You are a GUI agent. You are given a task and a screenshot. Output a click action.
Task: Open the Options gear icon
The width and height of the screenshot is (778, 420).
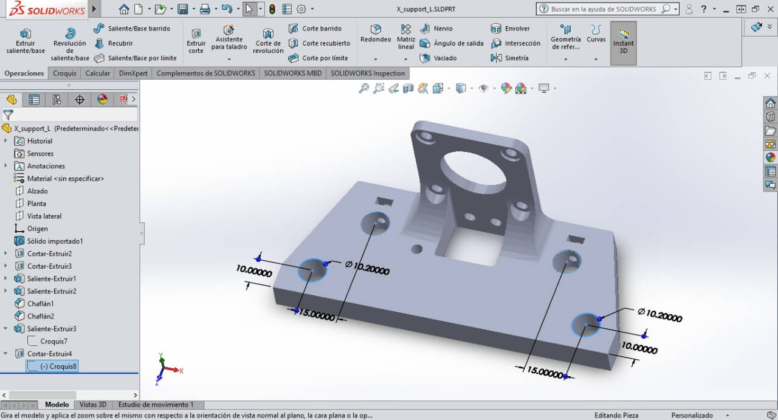coord(301,9)
